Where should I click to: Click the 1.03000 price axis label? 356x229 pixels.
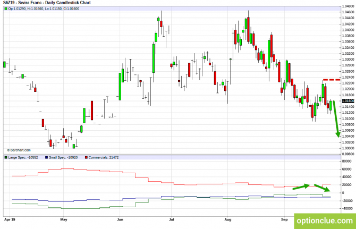[348, 60]
